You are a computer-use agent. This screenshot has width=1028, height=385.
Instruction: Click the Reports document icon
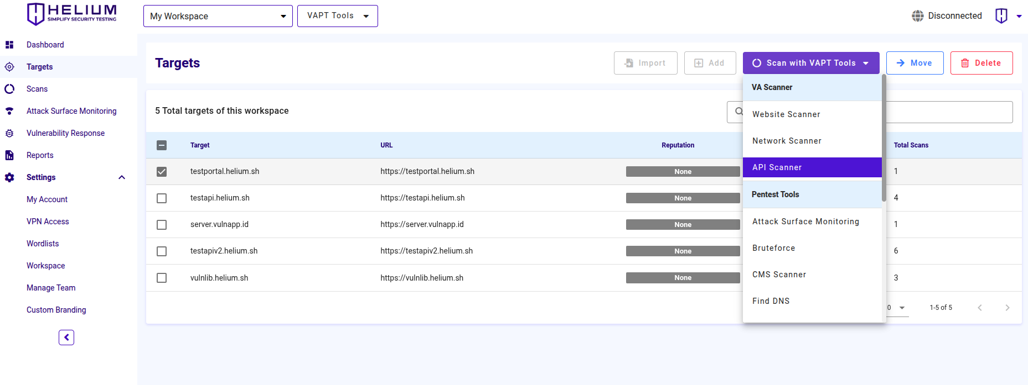click(9, 155)
